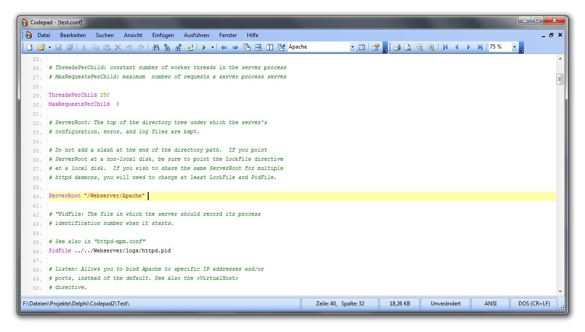Open the Find dialog via binoculars icon
Image resolution: width=585 pixels, height=332 pixels.
pyautogui.click(x=156, y=47)
